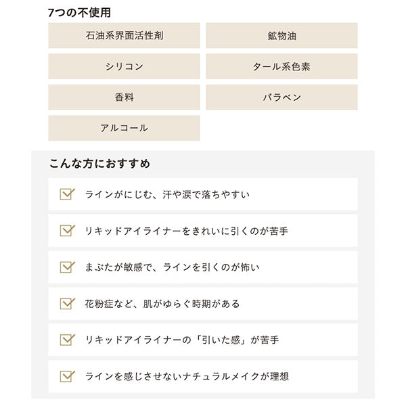
Task: Toggle checkbox beside ラインがにじむ、汗や涙で落ちやすい
Action: pyautogui.click(x=67, y=194)
